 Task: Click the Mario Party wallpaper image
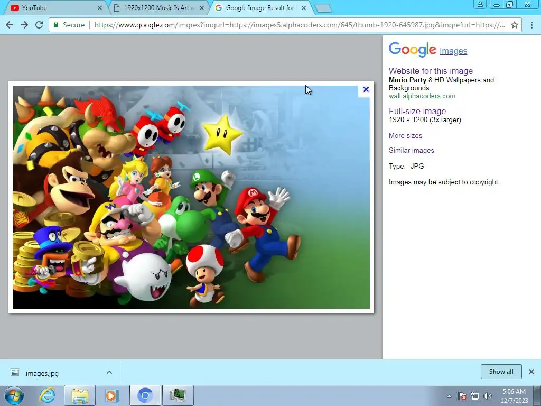[191, 197]
